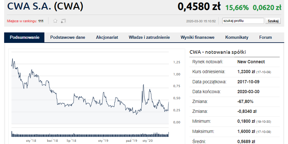This screenshot has width=288, height=144.
Task: Click the Miejsce w rankingu link
Action: click(x=22, y=21)
